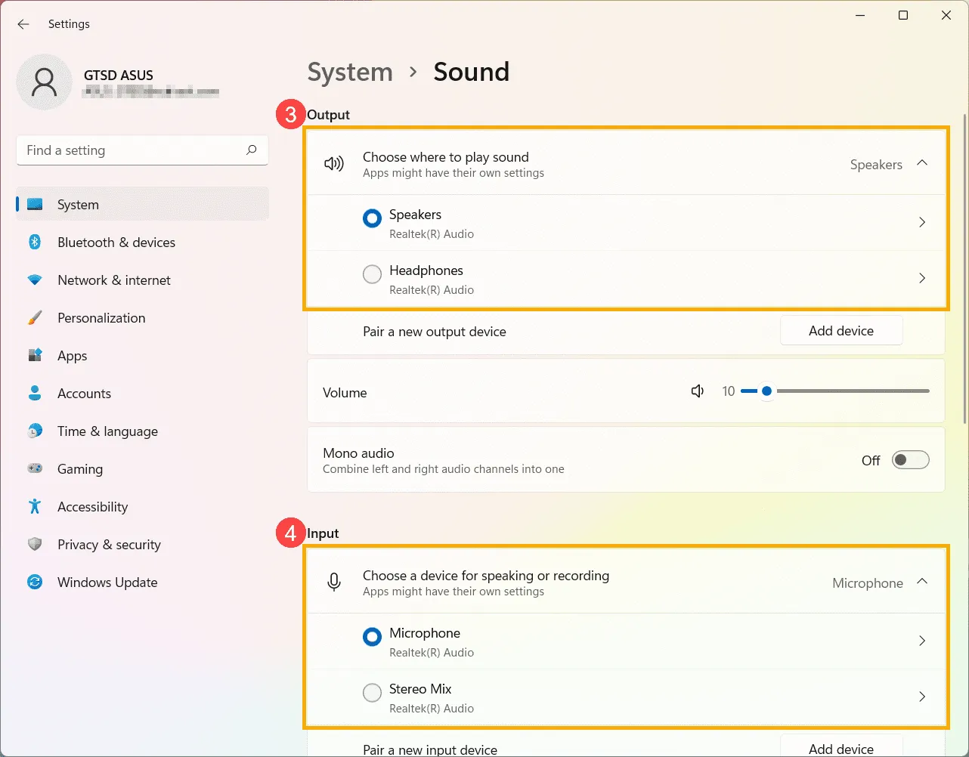Screen dimensions: 969x757
Task: Click the Find a setting field
Action: pos(132,150)
